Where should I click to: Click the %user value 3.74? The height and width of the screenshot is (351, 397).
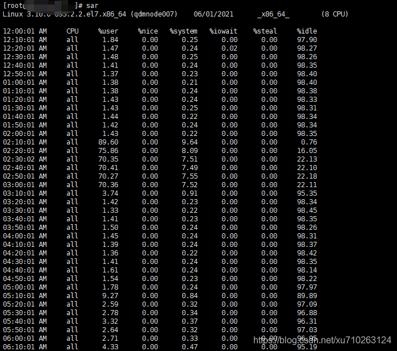coord(110,193)
